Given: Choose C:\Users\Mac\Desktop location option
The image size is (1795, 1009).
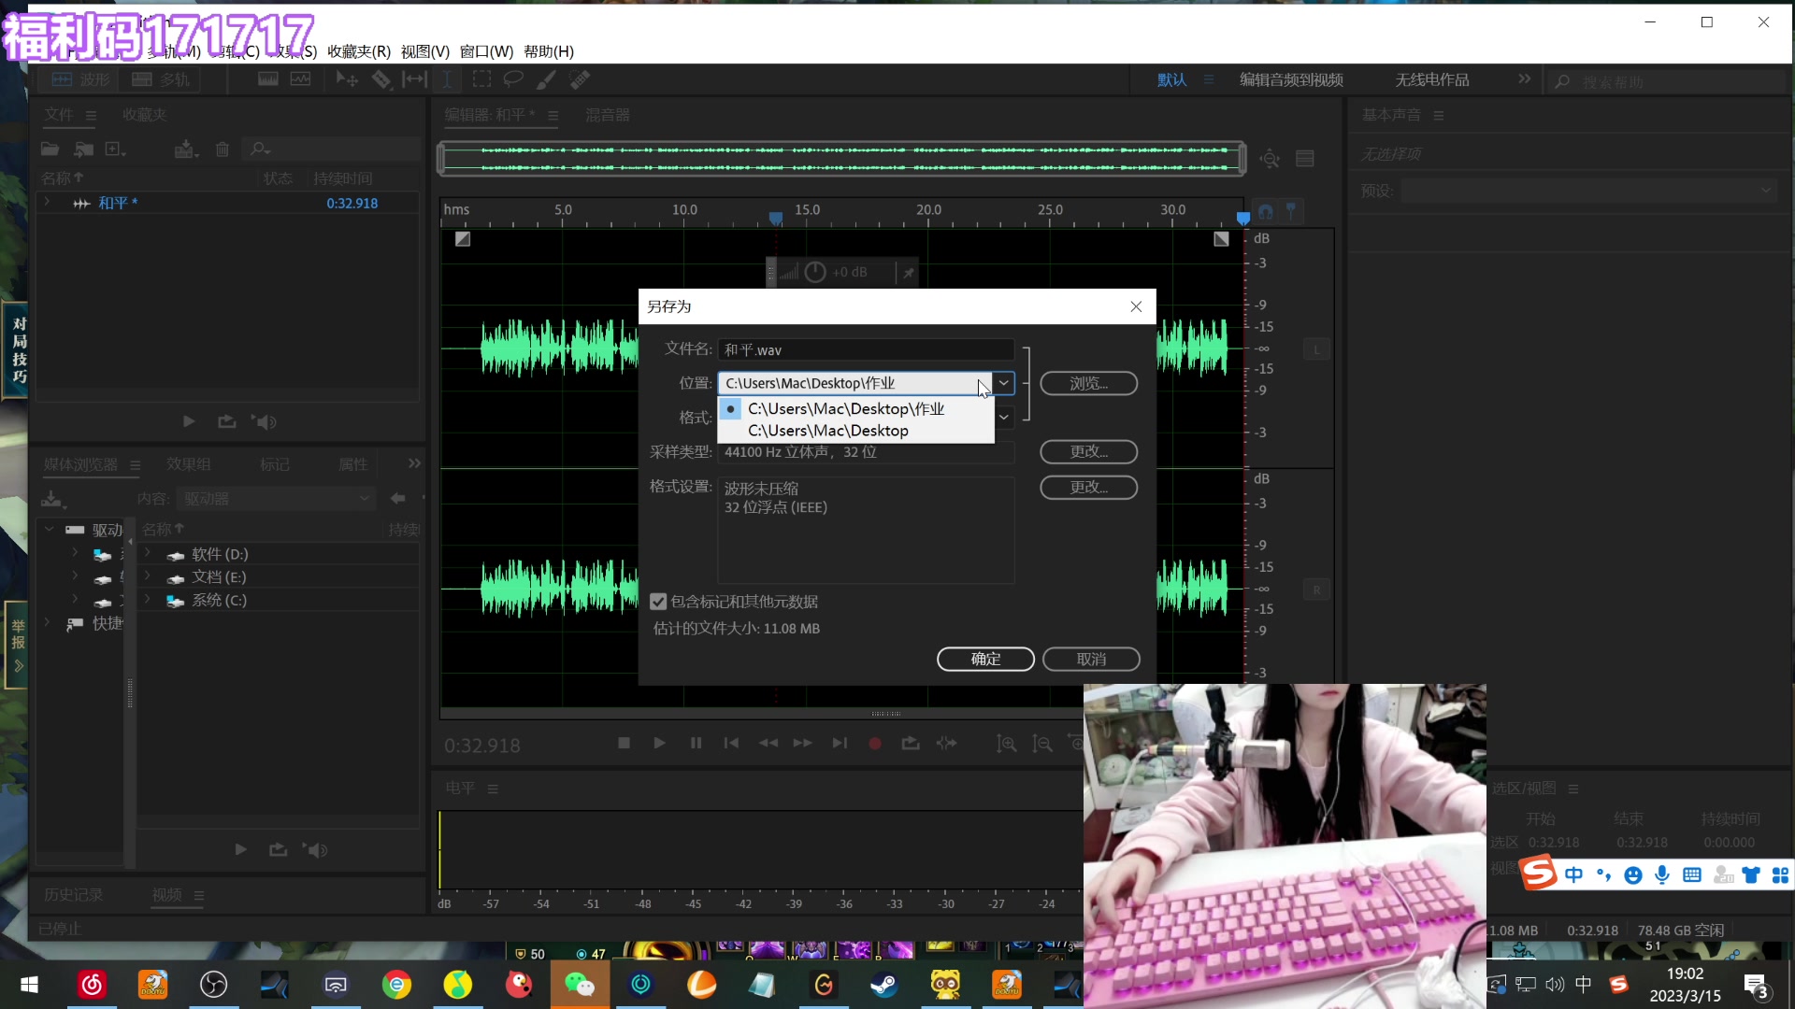Looking at the screenshot, I should click(827, 431).
